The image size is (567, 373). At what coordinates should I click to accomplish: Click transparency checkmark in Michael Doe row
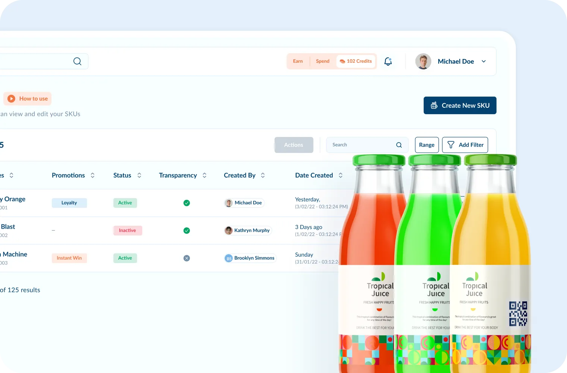[x=187, y=203]
